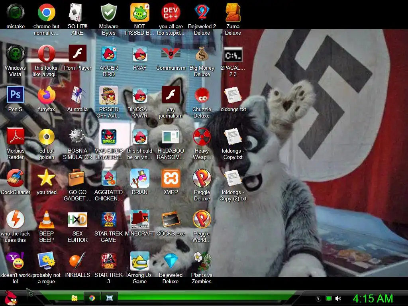Viewport: 408px width, 306px height.
Task: Open 'AGGITATED CHICKEN...' Rio icon
Action: [108, 178]
